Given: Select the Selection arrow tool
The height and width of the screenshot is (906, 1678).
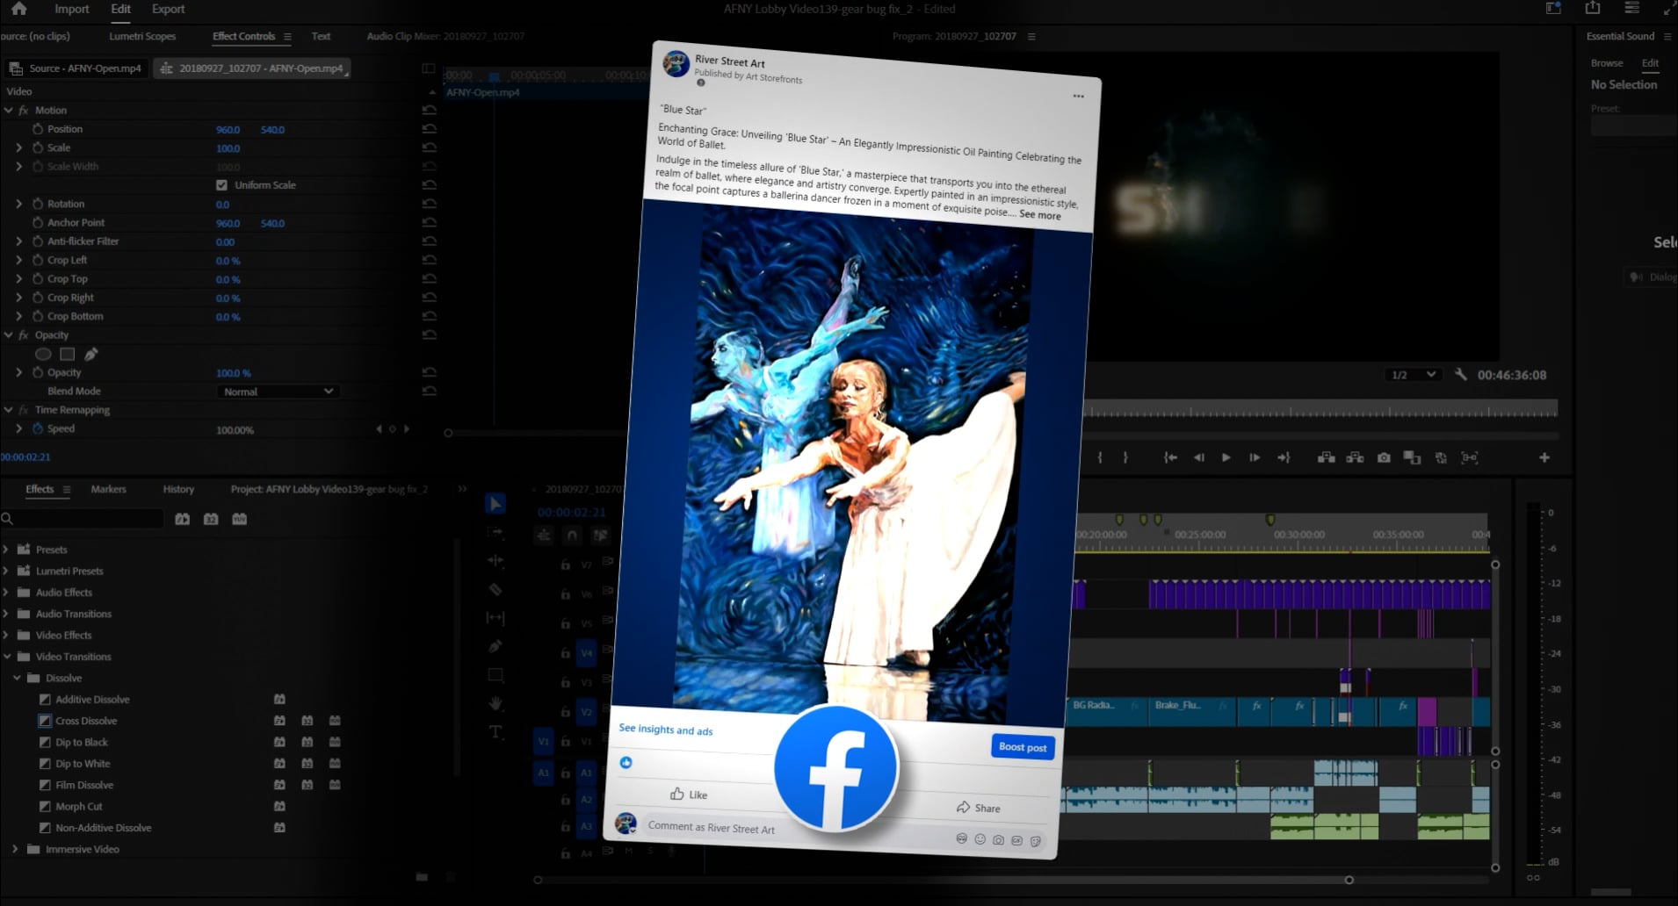Looking at the screenshot, I should (495, 504).
